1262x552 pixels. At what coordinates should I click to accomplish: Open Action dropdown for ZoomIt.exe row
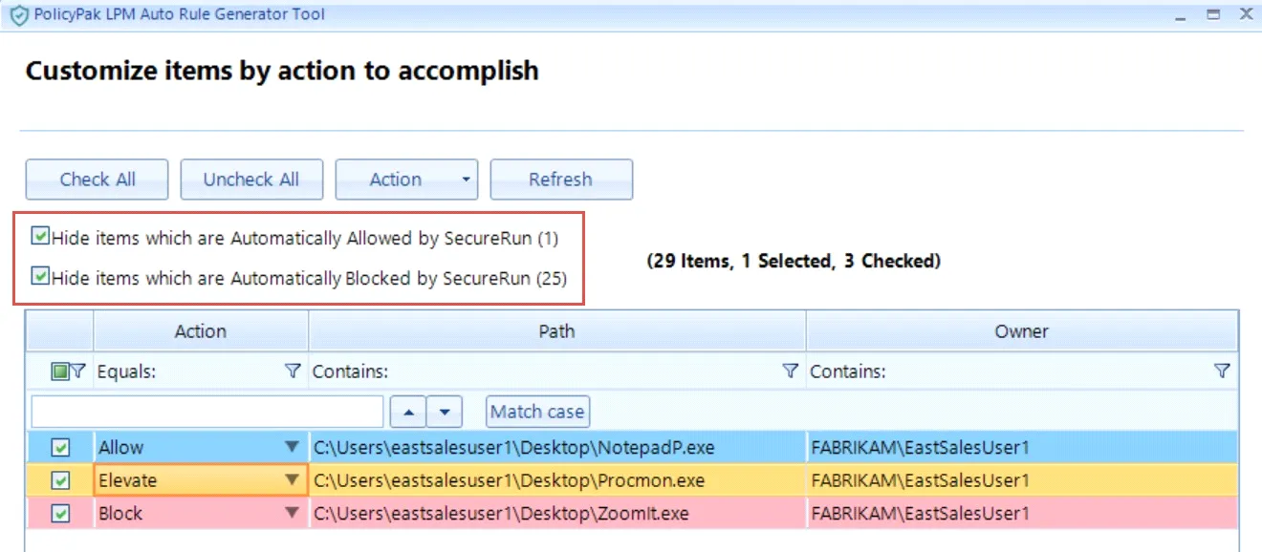pos(293,513)
